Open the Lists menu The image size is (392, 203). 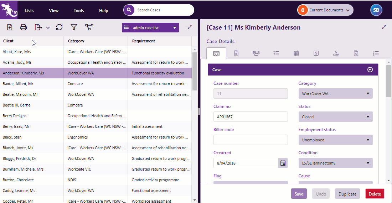click(x=29, y=10)
